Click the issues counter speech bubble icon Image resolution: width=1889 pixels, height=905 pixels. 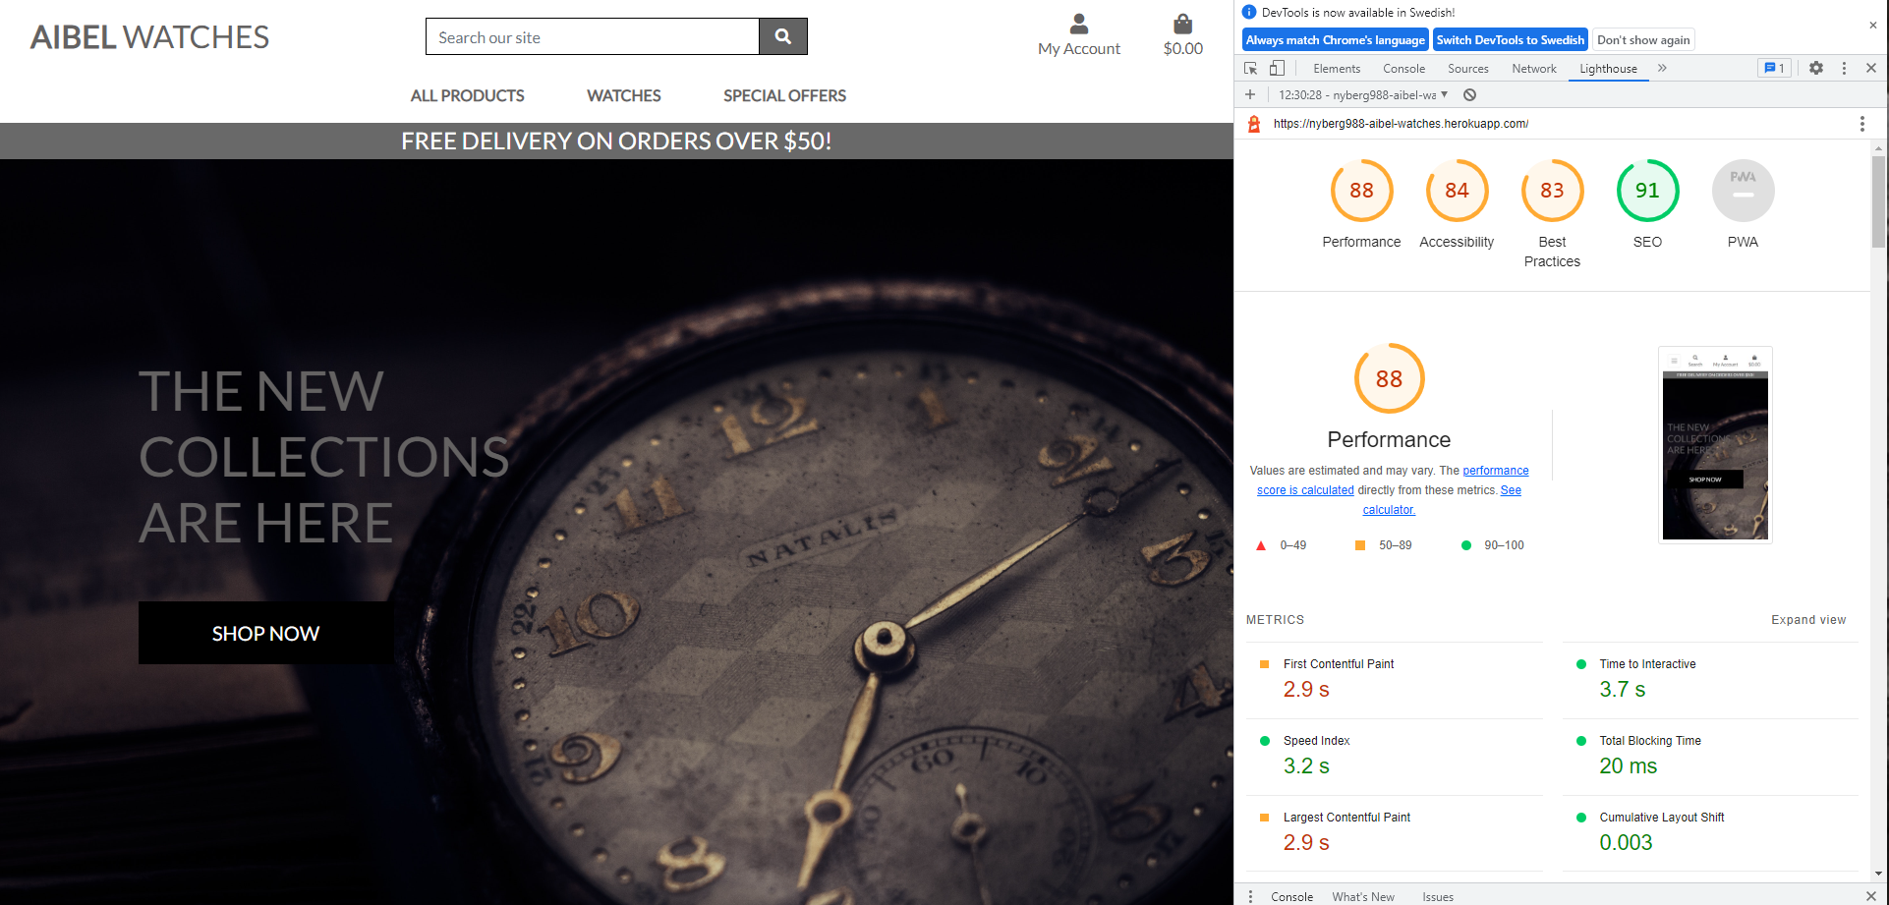point(1773,68)
